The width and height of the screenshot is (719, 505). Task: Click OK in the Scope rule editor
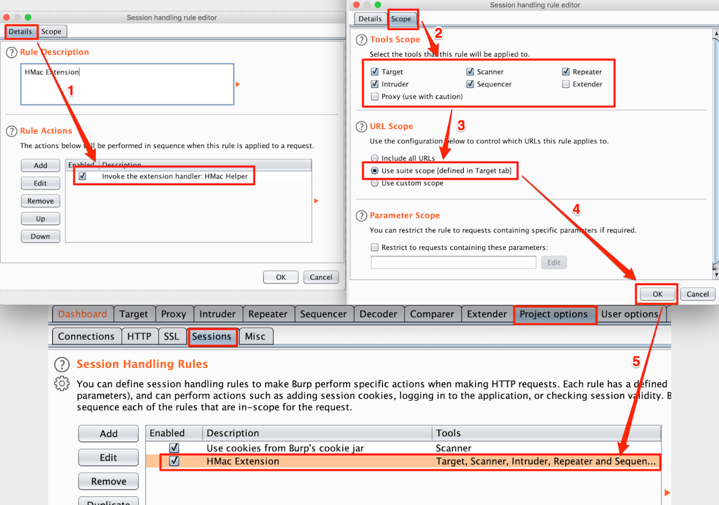pyautogui.click(x=657, y=294)
